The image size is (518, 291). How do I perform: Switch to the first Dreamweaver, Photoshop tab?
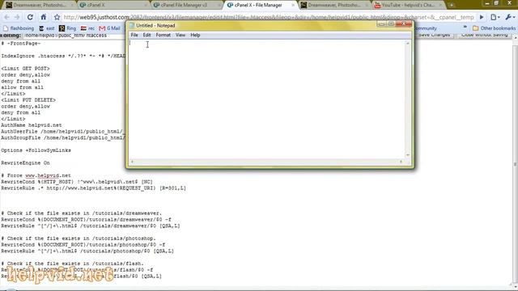click(39, 5)
